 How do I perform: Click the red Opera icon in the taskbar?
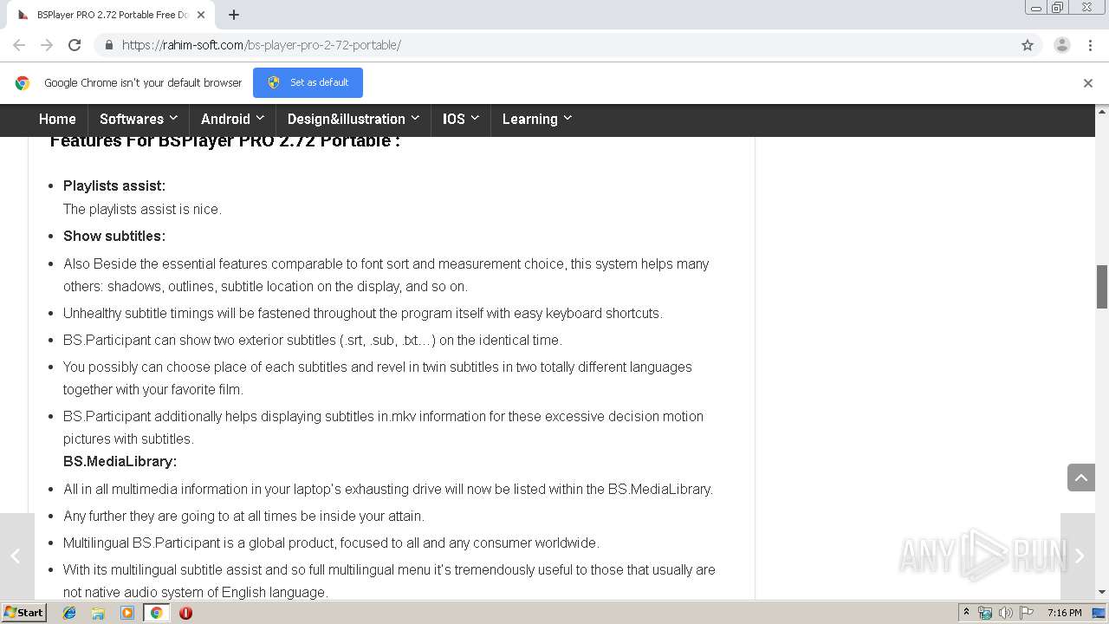coord(185,613)
